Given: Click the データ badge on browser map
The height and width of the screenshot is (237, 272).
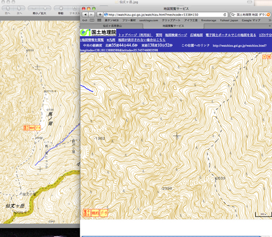Looking at the screenshot, I should click(104, 213).
